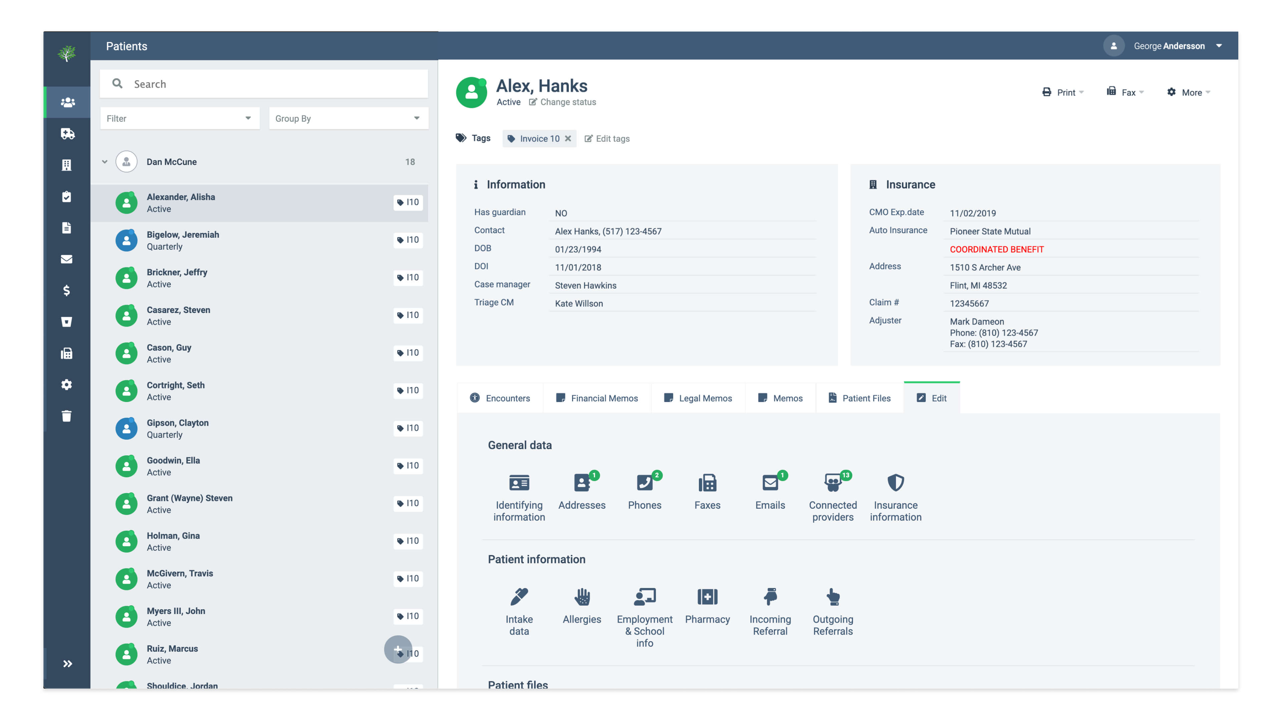Open the trash bin sidebar icon
Screen dimensions: 1281x720
(67, 416)
